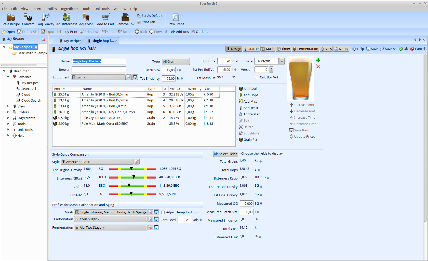
Task: Click the Open toolbar button
Action: pos(8,32)
